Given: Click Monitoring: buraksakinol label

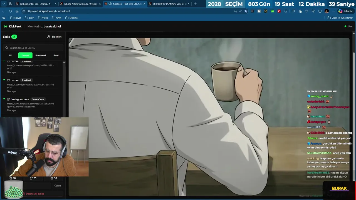Looking at the screenshot, I should coord(44,26).
